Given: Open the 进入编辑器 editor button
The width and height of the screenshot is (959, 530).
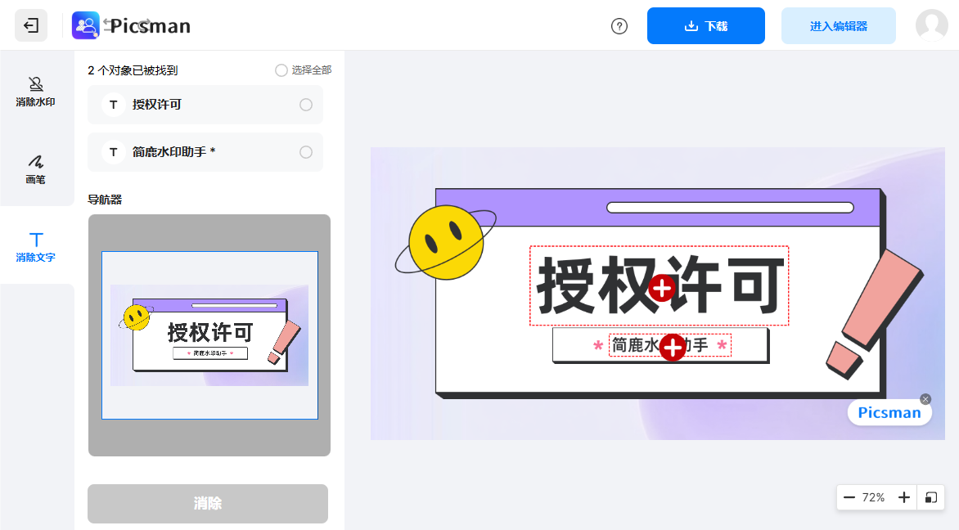Looking at the screenshot, I should [838, 25].
